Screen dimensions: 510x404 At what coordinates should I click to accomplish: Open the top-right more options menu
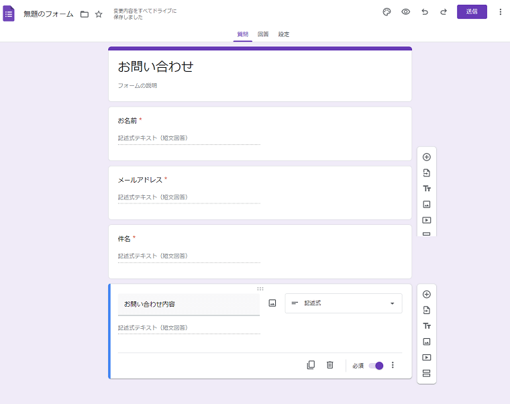coord(500,12)
